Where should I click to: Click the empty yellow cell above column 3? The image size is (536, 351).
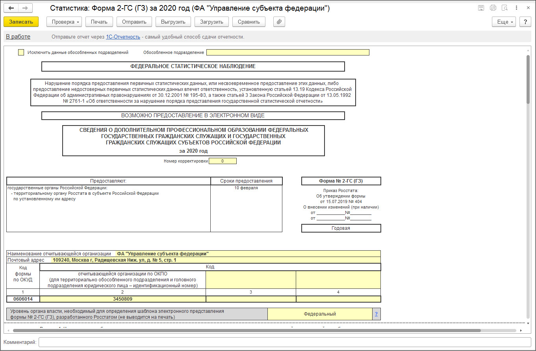[251, 280]
